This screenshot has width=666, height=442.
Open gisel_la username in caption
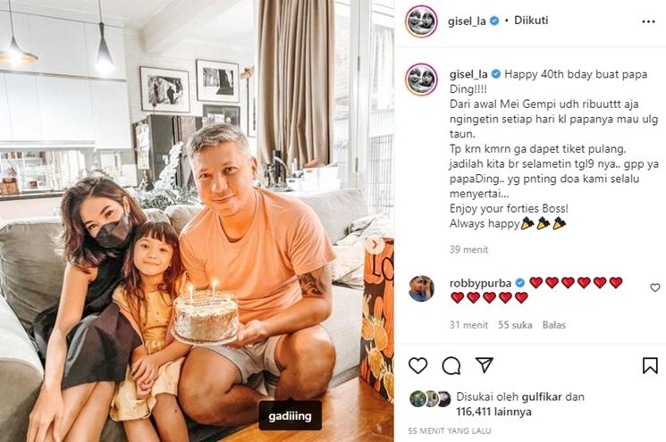click(468, 74)
